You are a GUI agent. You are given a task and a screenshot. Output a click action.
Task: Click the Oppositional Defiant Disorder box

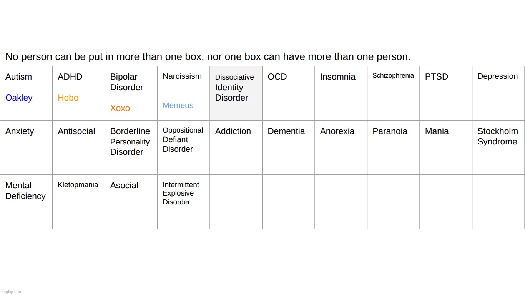(183, 147)
